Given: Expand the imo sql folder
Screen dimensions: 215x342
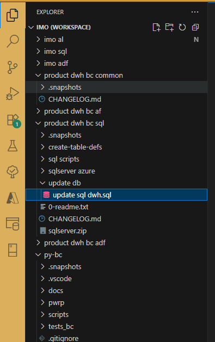Looking at the screenshot, I should click(38, 51).
